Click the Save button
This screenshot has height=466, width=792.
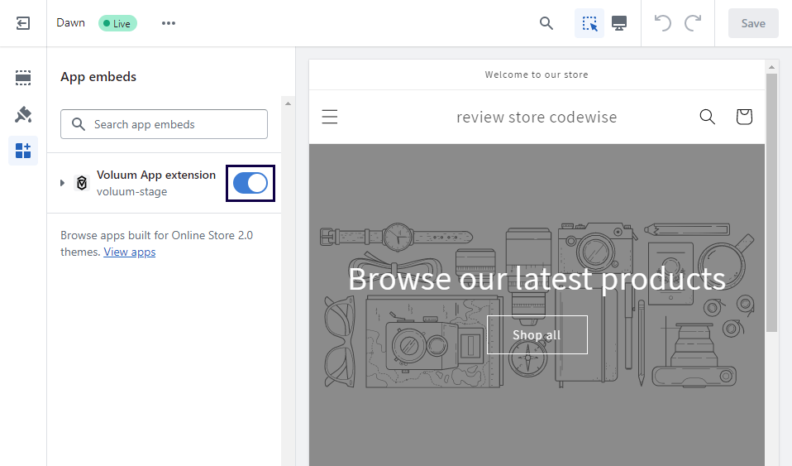753,23
